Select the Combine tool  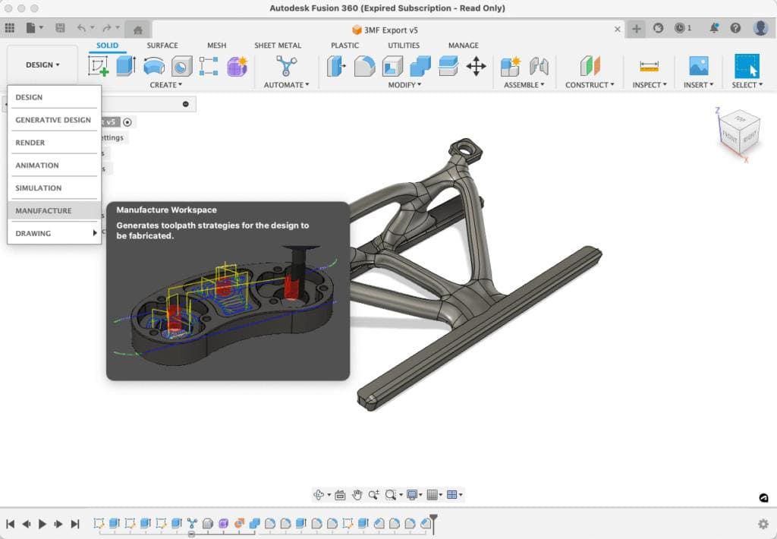[420, 66]
